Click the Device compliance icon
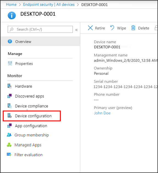 (10, 106)
